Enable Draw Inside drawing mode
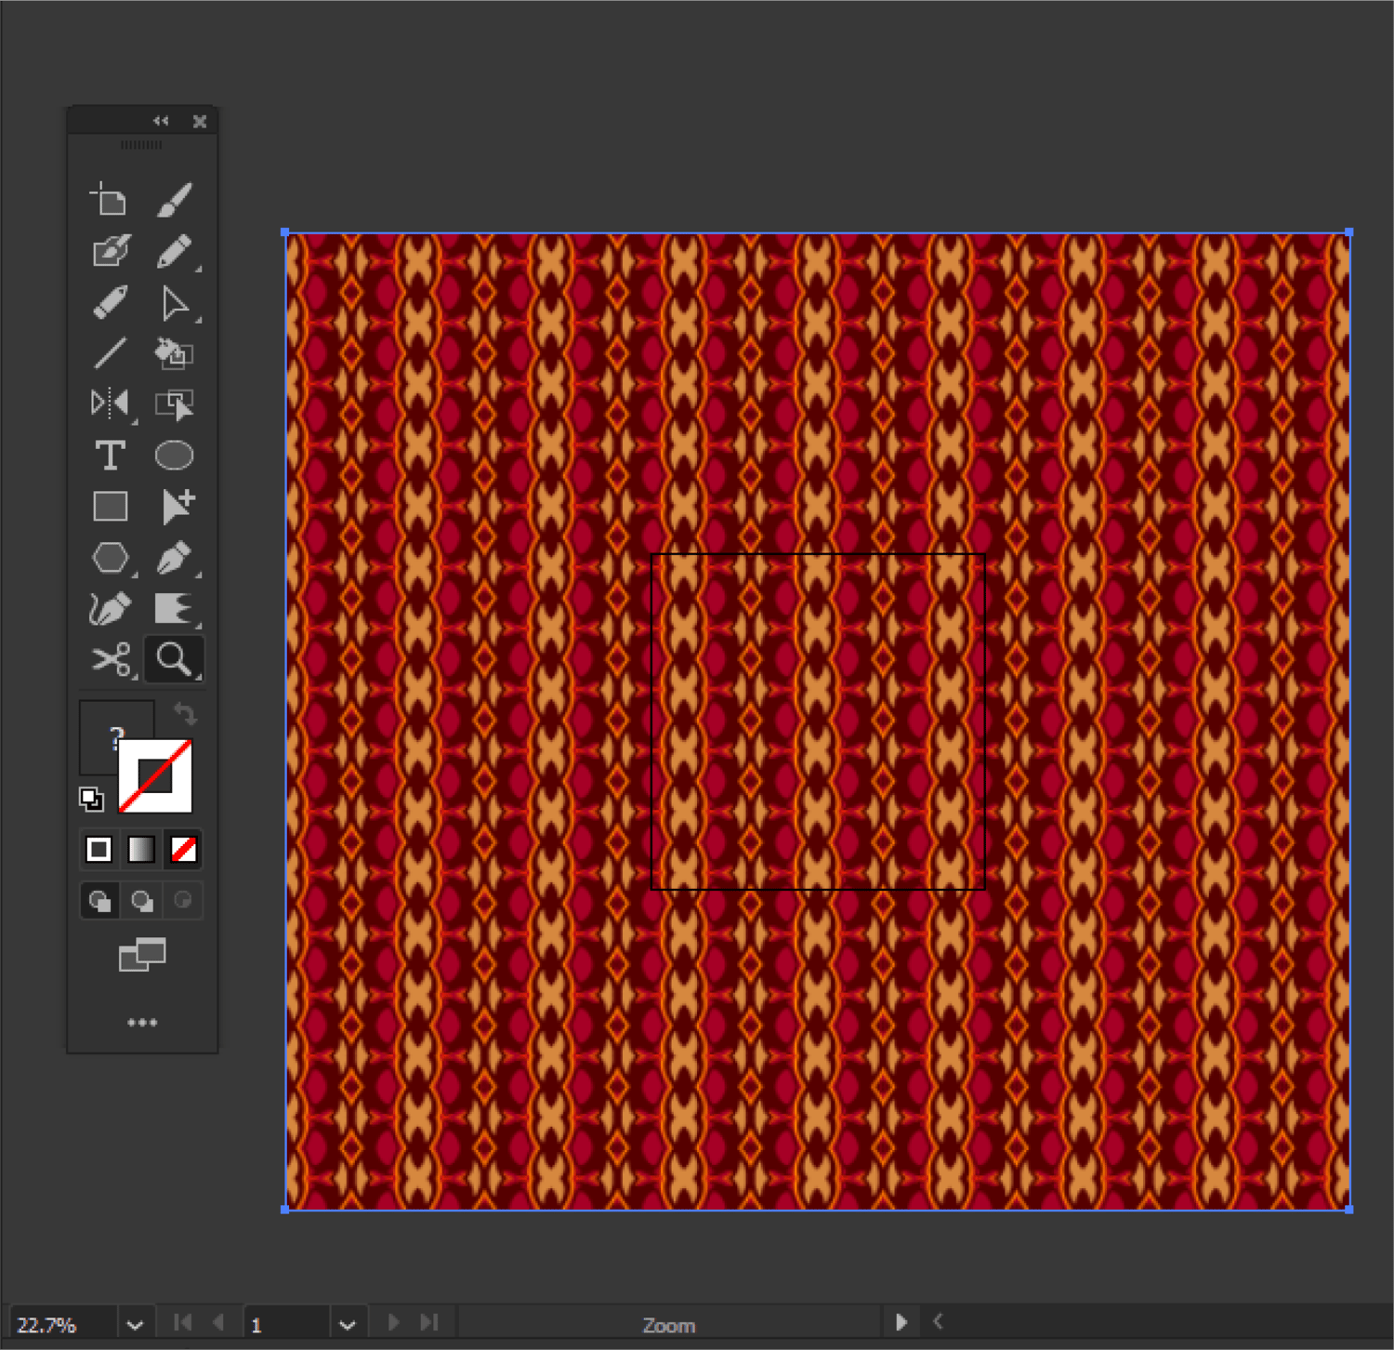This screenshot has height=1350, width=1394. [x=183, y=900]
